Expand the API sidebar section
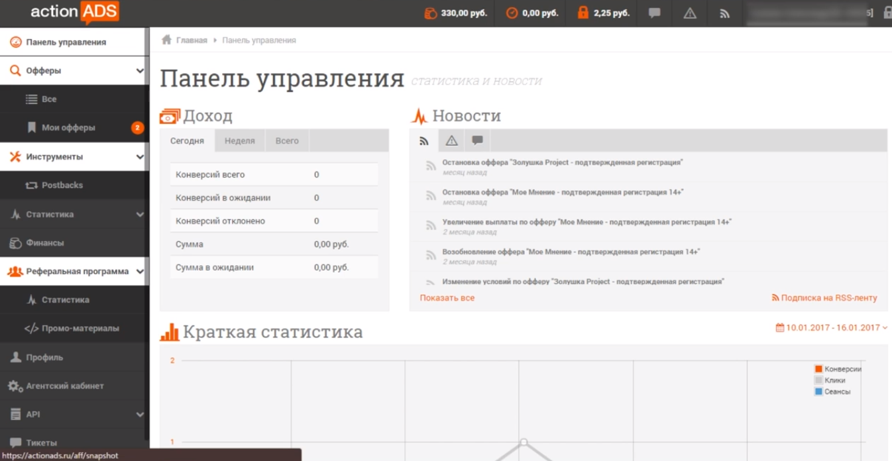This screenshot has height=461, width=892. [x=140, y=414]
